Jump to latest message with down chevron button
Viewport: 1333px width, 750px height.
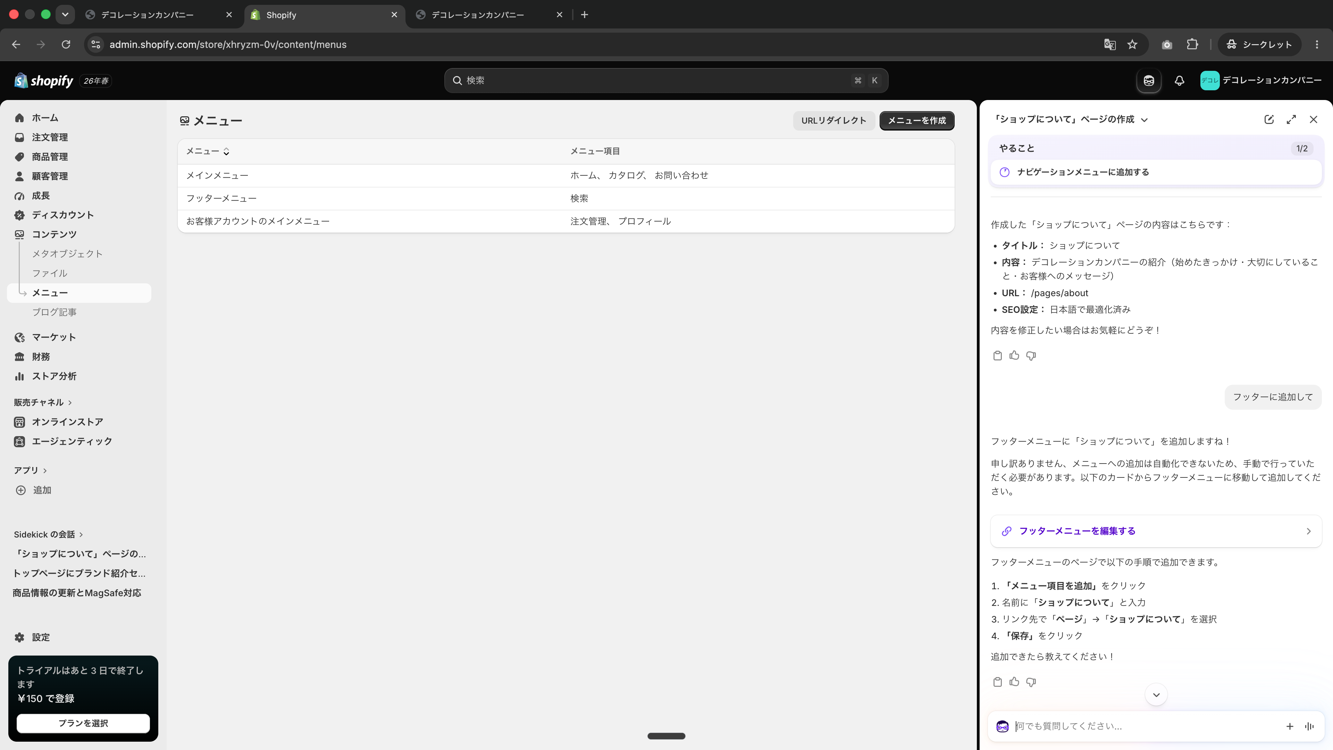pos(1156,694)
